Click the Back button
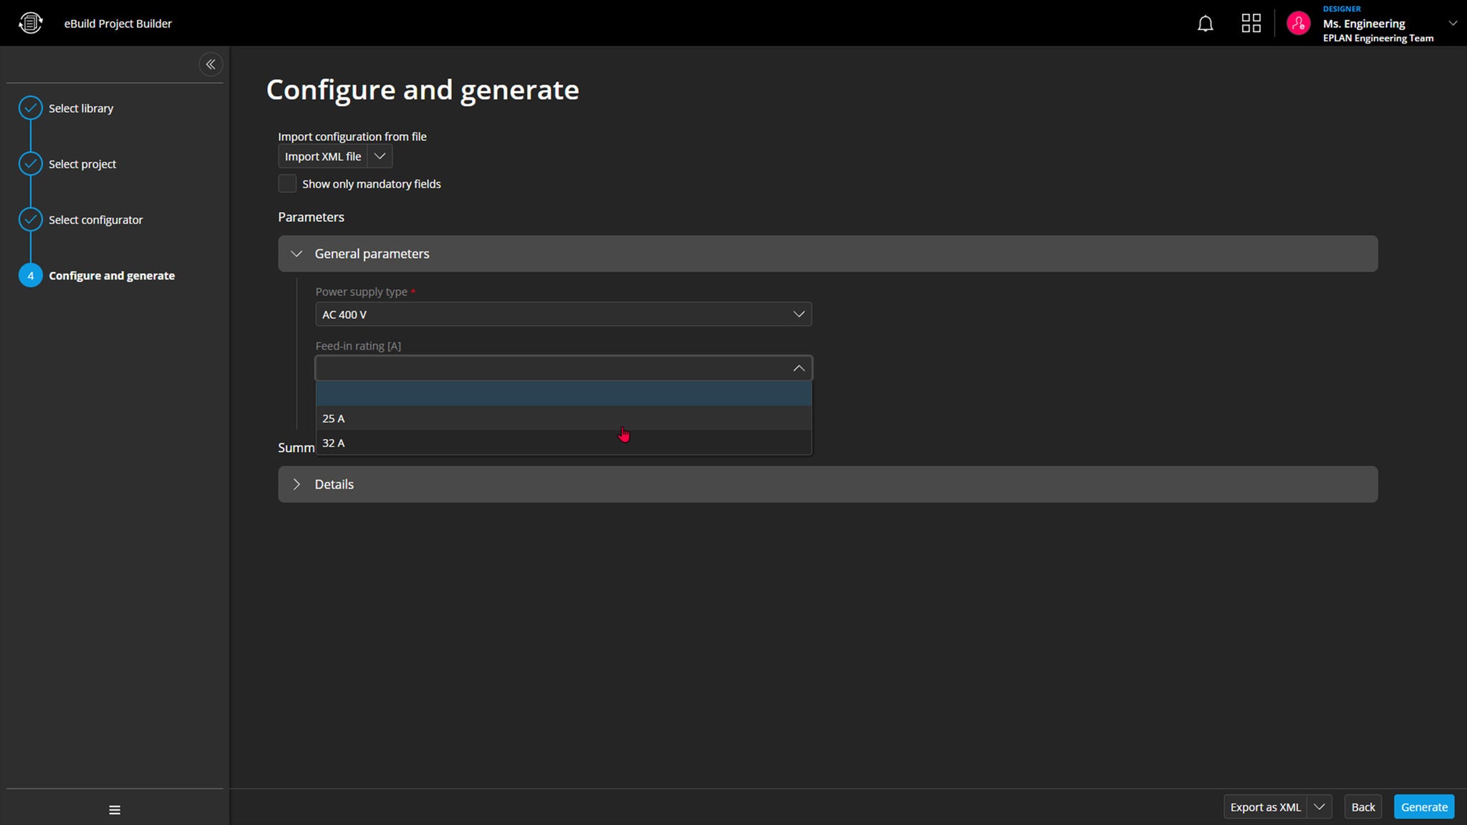1467x825 pixels. pyautogui.click(x=1362, y=807)
